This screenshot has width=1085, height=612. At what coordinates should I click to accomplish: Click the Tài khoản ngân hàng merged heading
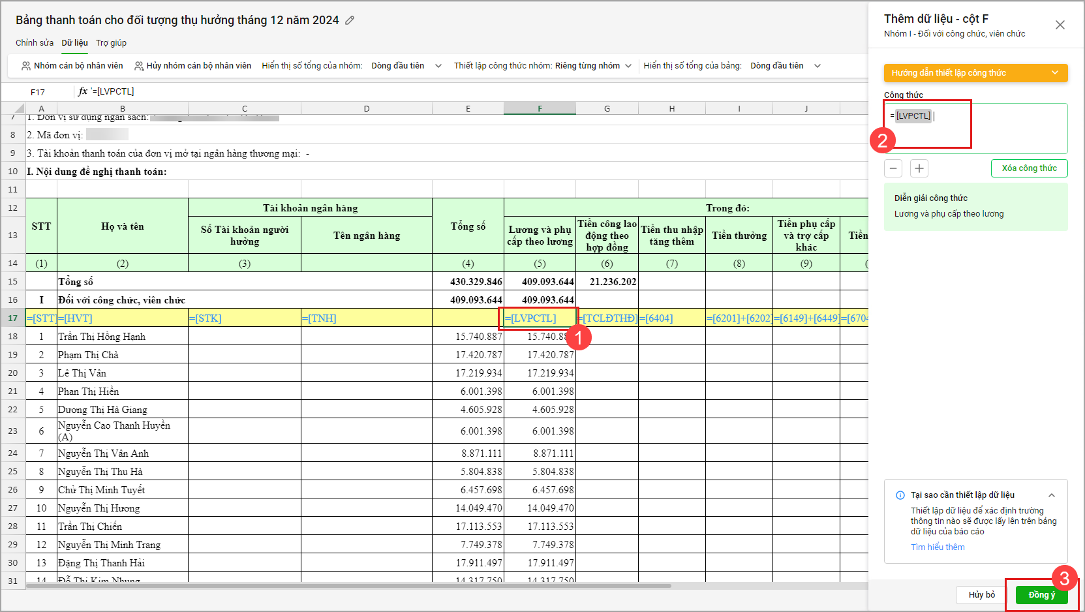[310, 208]
